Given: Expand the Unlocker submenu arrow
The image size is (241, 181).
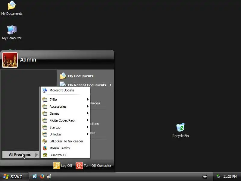Looking at the screenshot, I should [x=88, y=134].
